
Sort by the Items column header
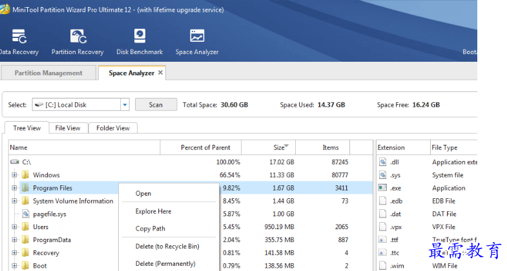323,147
